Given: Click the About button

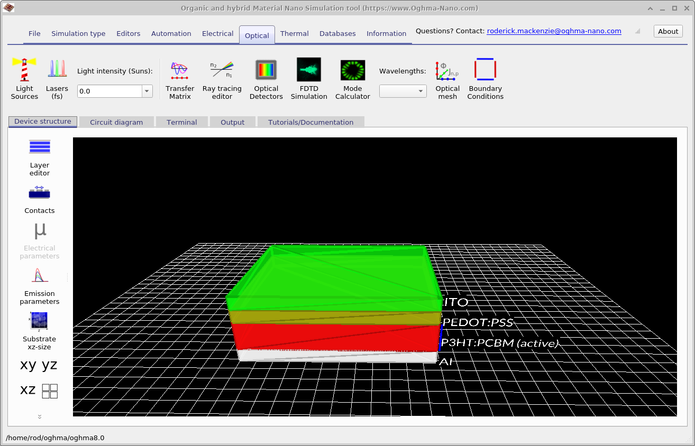Looking at the screenshot, I should (668, 31).
